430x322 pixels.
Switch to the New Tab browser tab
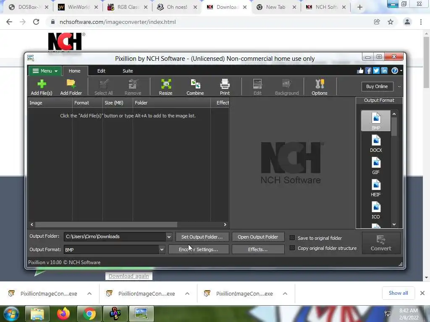click(275, 7)
